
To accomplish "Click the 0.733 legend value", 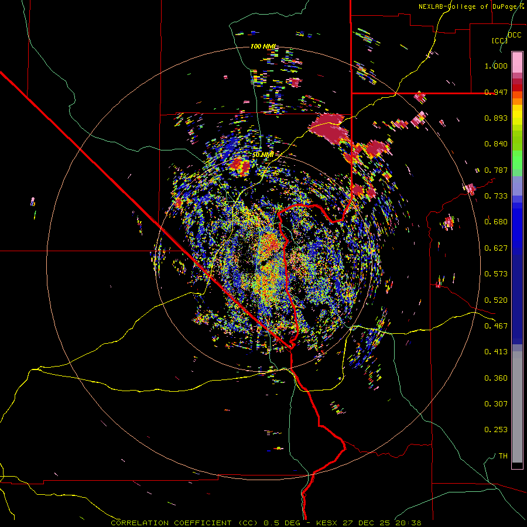I will tap(496, 196).
